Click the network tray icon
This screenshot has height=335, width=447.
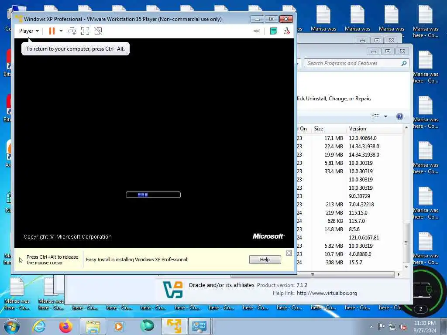tap(392, 327)
